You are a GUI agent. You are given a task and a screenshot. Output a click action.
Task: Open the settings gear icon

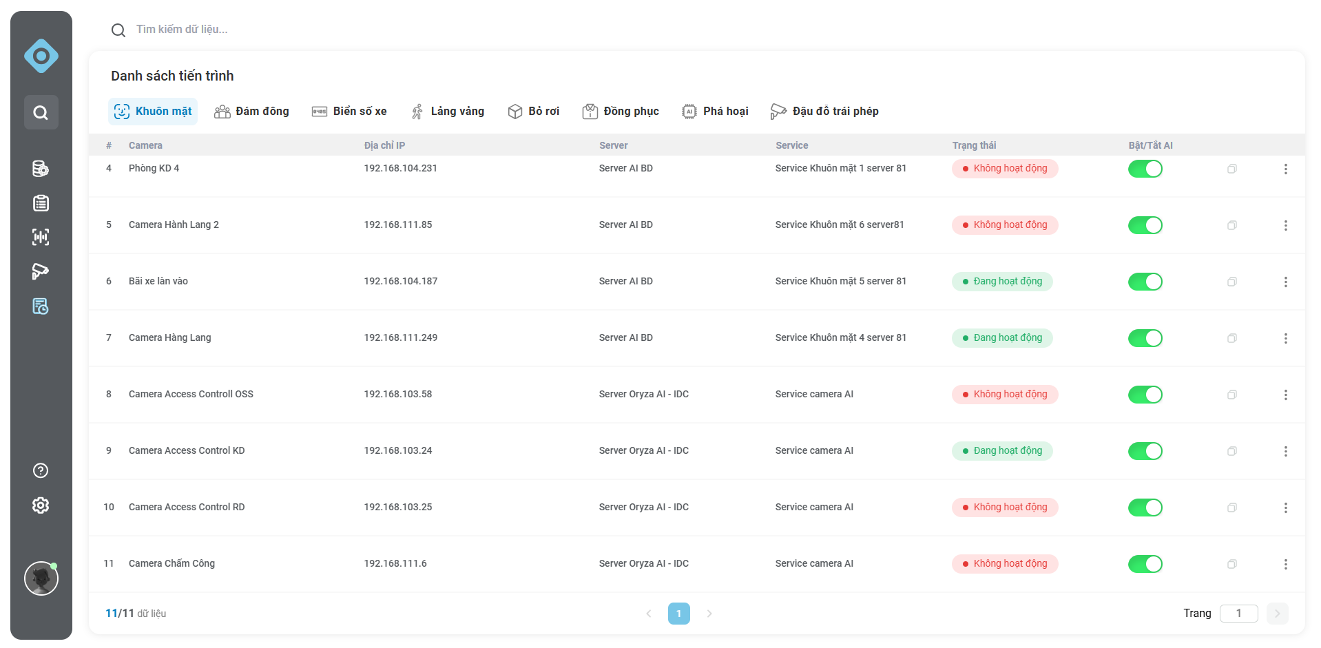pos(41,505)
